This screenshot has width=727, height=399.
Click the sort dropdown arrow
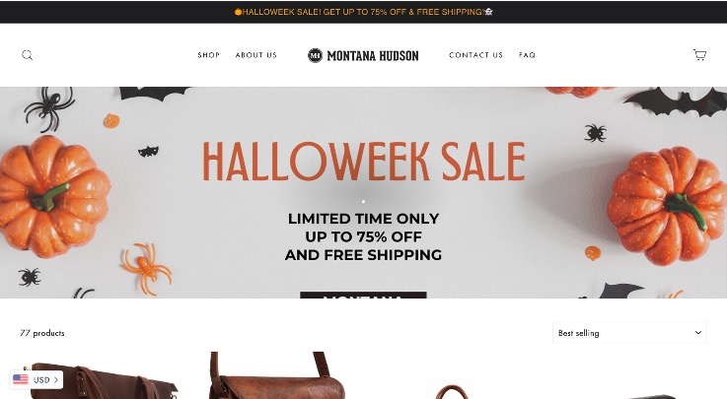[697, 333]
